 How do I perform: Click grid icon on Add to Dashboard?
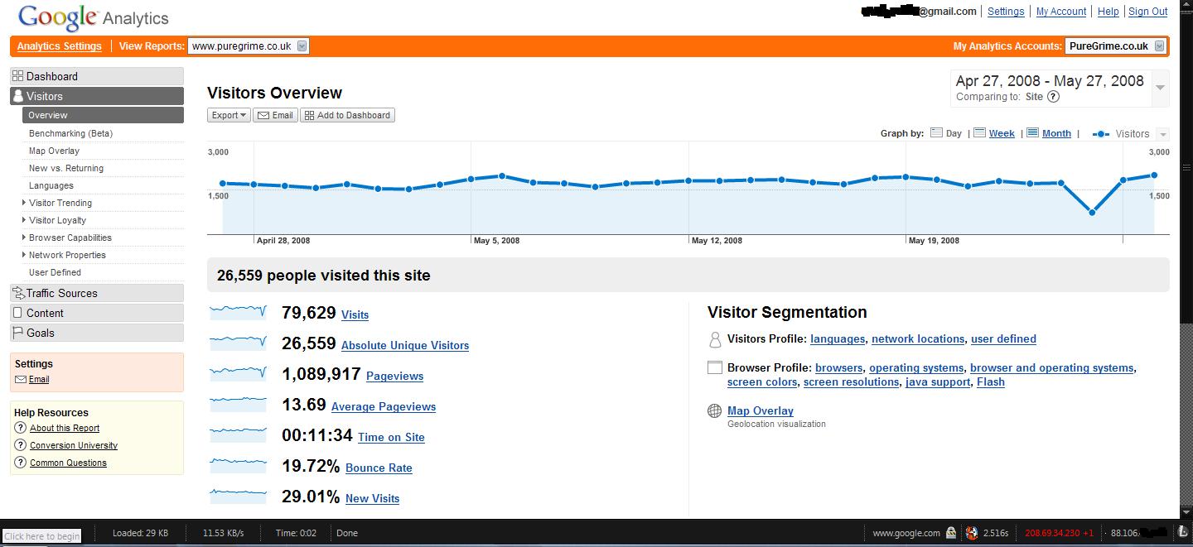click(309, 115)
